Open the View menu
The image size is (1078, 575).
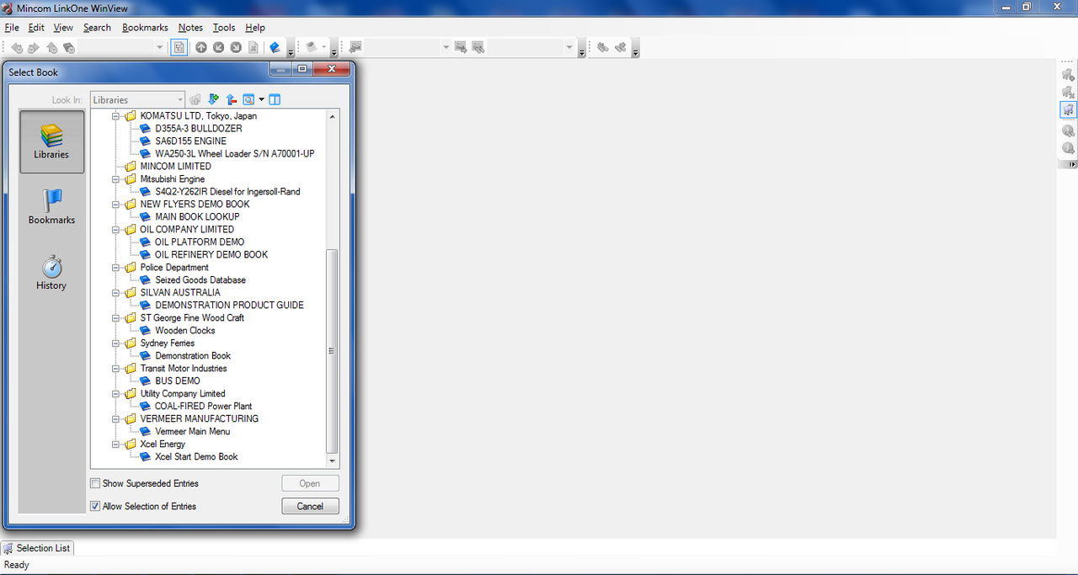63,28
